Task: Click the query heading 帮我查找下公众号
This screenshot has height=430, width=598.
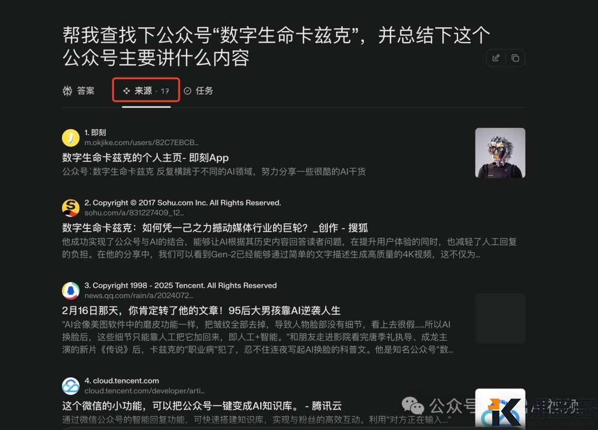Action: click(x=276, y=47)
